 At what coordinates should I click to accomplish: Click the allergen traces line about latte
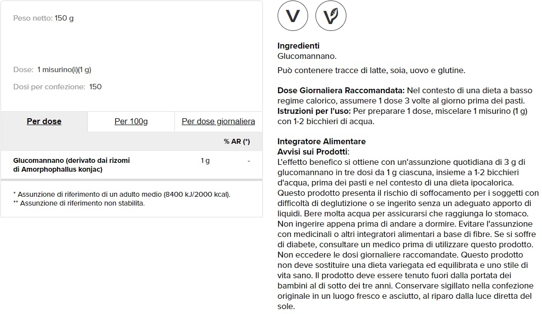[x=371, y=70]
